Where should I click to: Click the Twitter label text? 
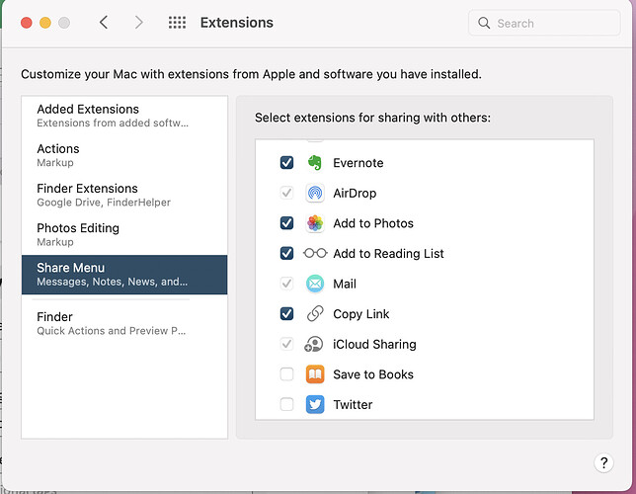click(x=353, y=405)
